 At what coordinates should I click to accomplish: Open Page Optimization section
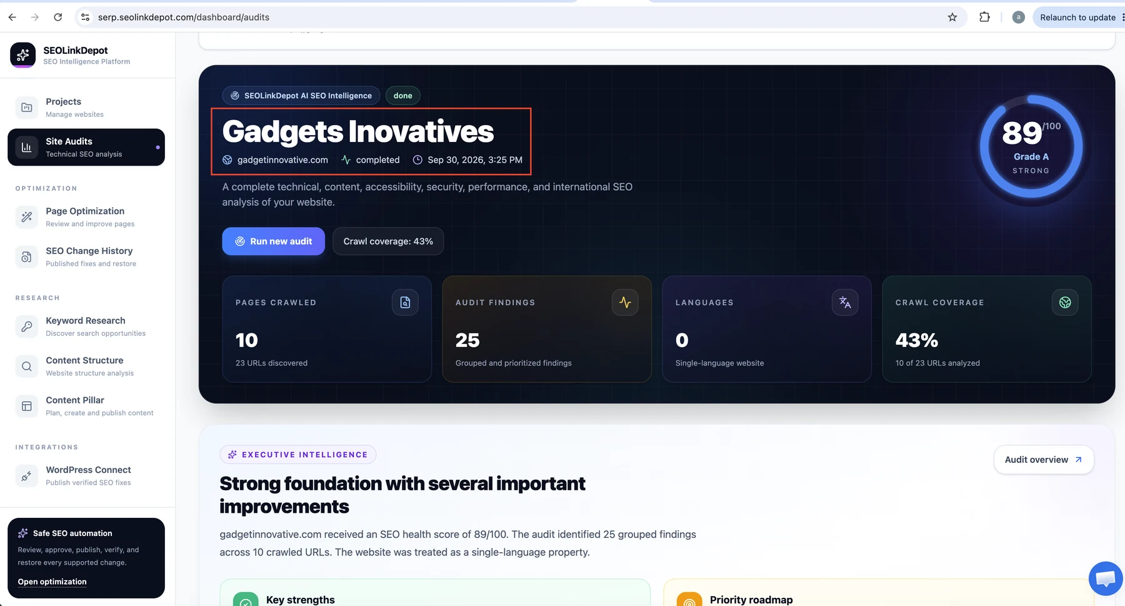(86, 217)
